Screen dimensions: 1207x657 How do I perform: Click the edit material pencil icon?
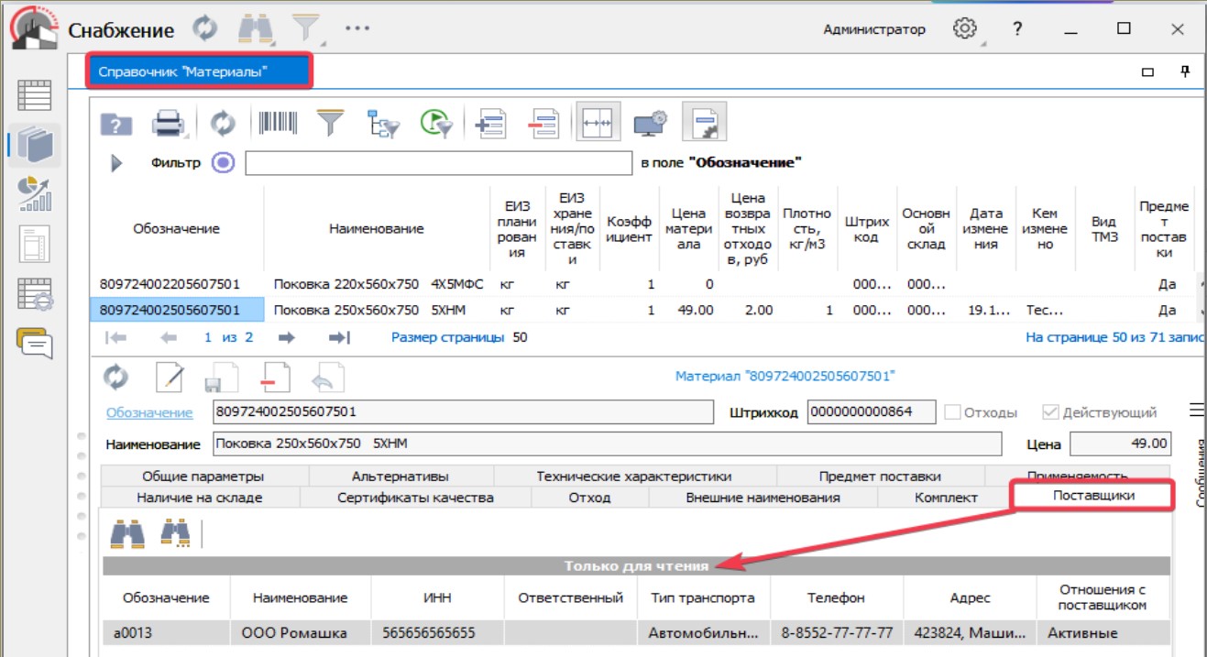point(170,378)
